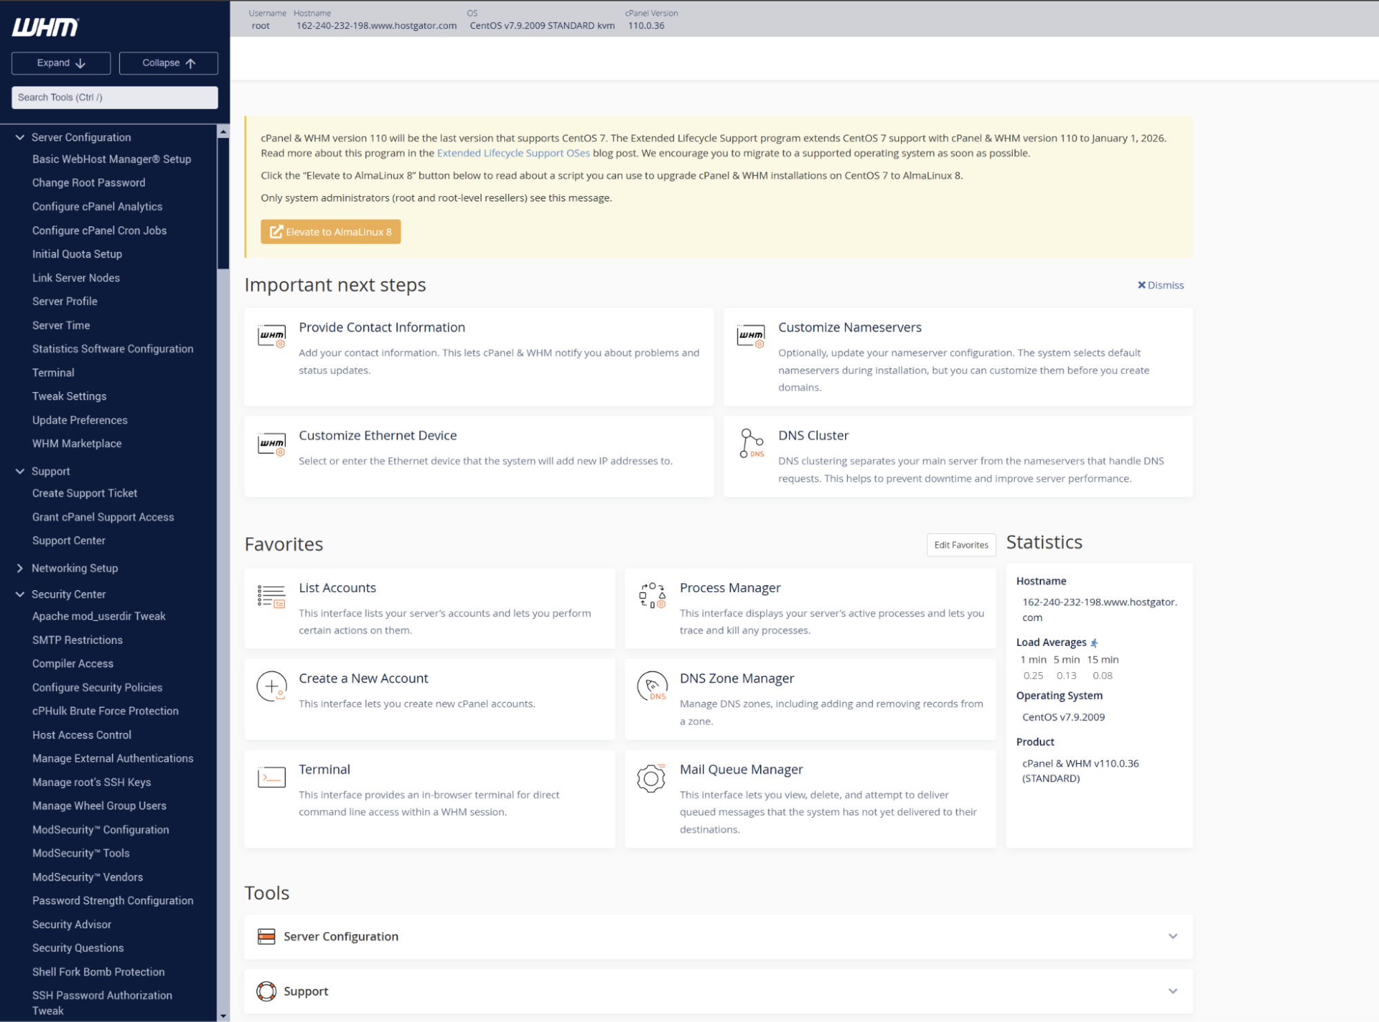This screenshot has width=1379, height=1022.
Task: Open ModSecurity Vendors in sidebar
Action: click(88, 877)
